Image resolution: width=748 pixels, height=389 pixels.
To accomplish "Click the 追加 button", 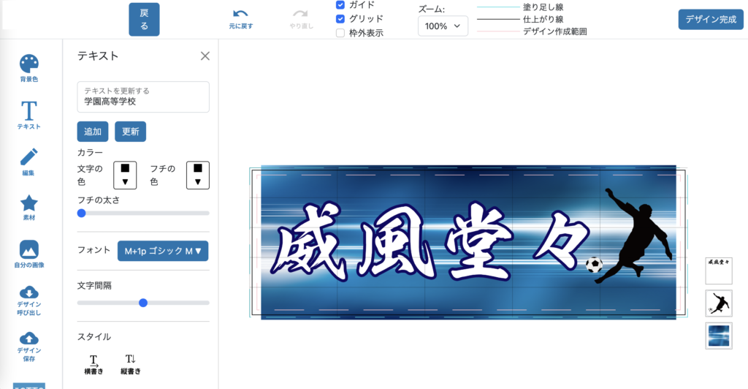I will [93, 132].
